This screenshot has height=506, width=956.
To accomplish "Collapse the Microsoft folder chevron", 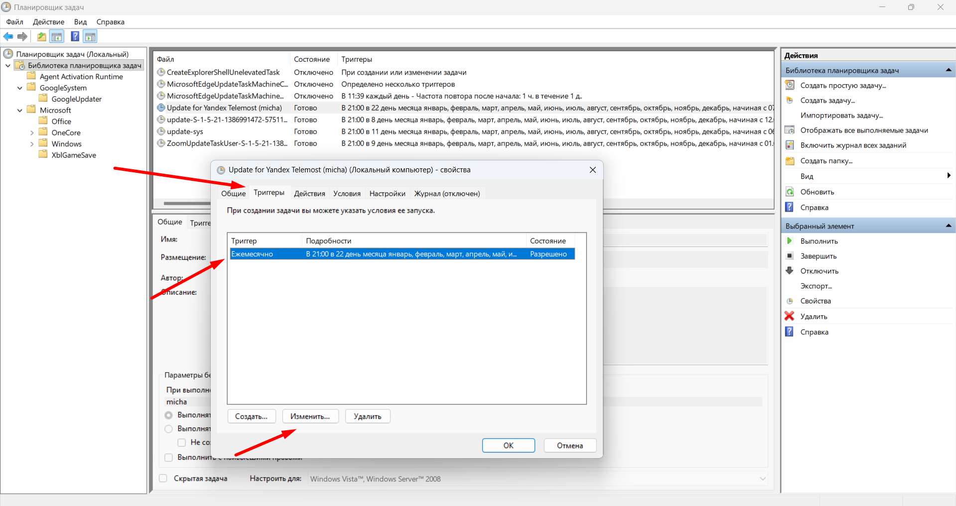I will (20, 110).
